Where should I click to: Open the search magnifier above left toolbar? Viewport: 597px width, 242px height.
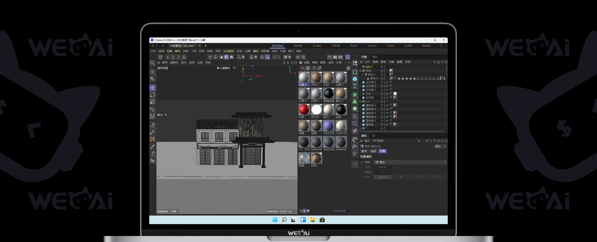click(152, 63)
